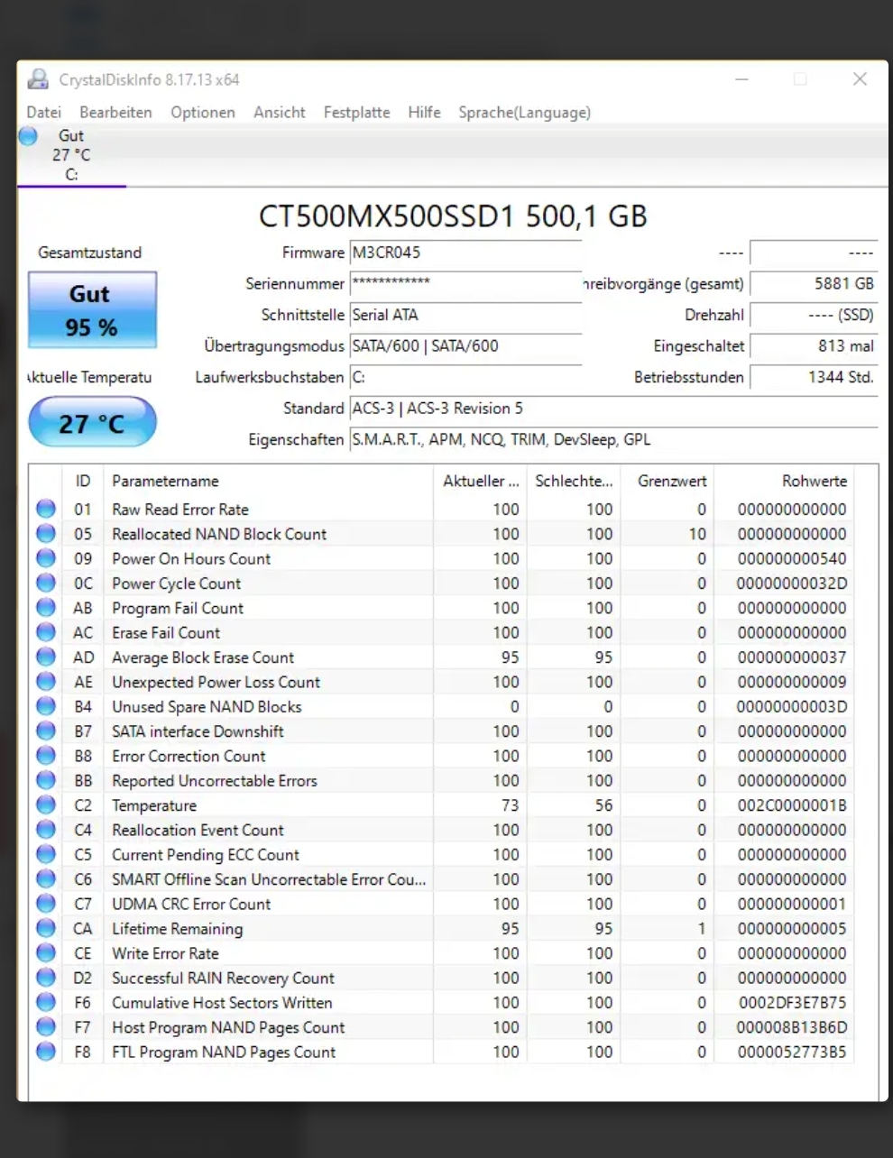Click the Rohwerte column header
This screenshot has width=893, height=1158.
click(783, 482)
